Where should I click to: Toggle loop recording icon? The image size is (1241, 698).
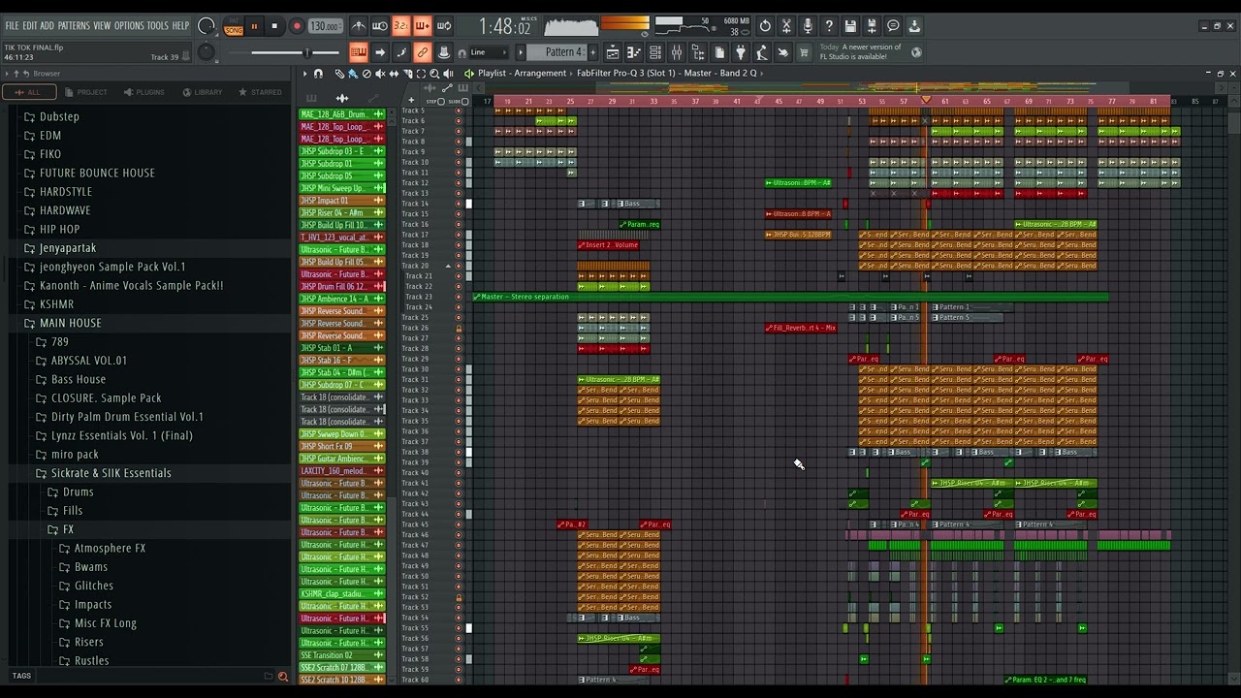[443, 26]
